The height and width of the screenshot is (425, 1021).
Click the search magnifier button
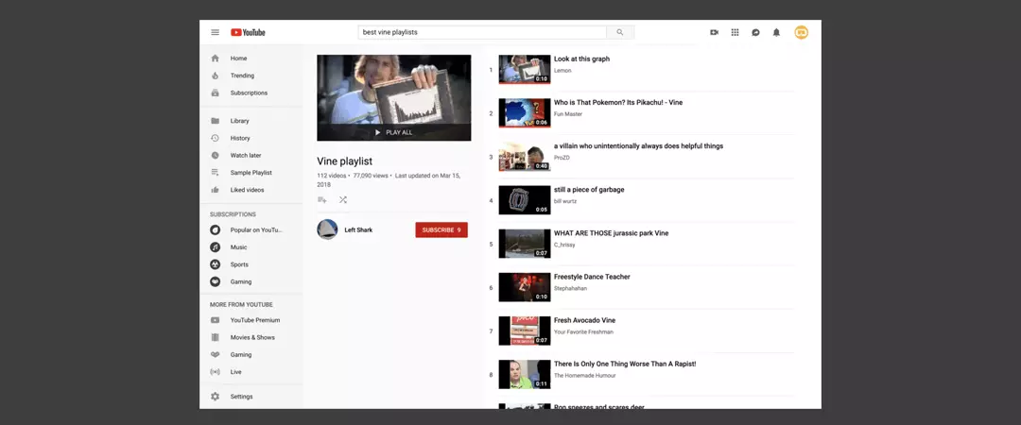620,32
